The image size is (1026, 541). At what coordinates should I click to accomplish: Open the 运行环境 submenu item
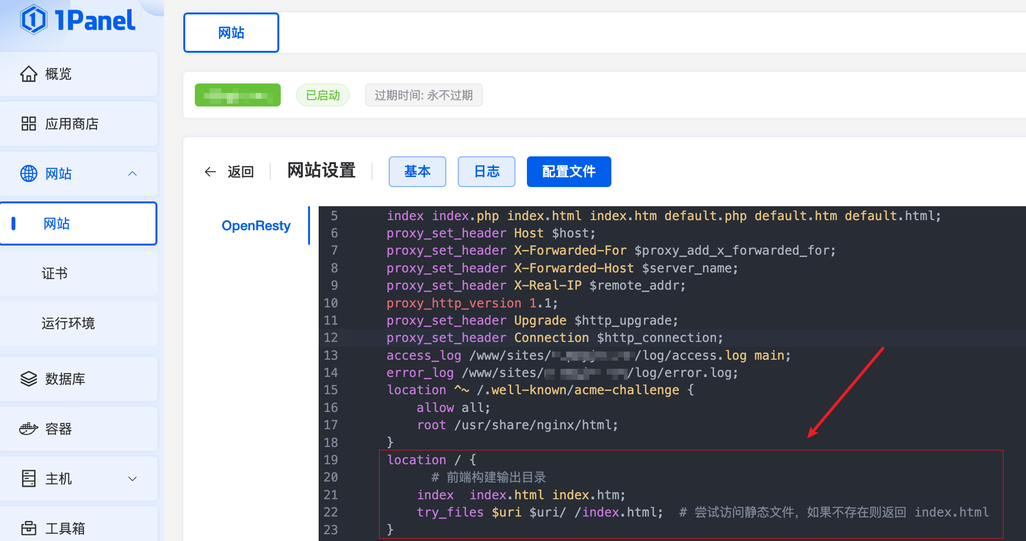click(x=79, y=323)
